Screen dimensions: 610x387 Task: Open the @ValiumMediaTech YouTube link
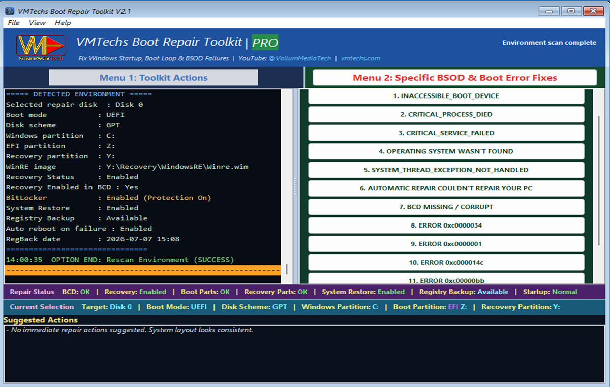click(x=299, y=58)
